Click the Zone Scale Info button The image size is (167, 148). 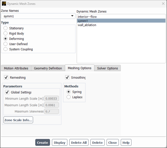point(18,120)
